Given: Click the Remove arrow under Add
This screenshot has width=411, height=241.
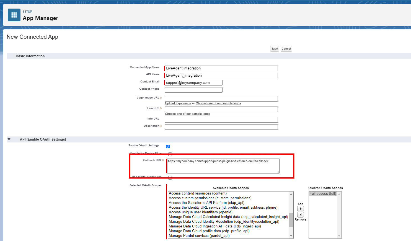Looking at the screenshot, I should 301,214.
